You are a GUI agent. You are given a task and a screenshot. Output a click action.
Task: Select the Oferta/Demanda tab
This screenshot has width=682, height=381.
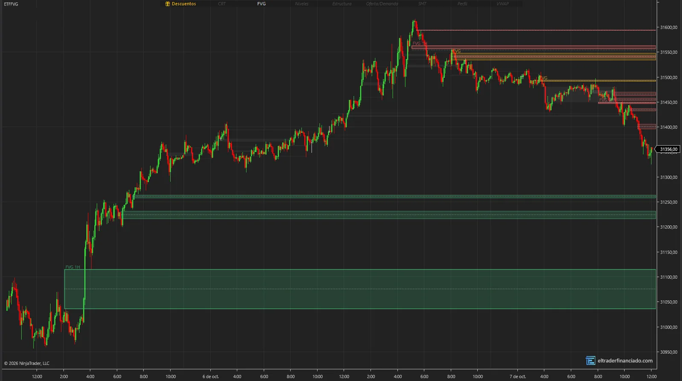382,4
